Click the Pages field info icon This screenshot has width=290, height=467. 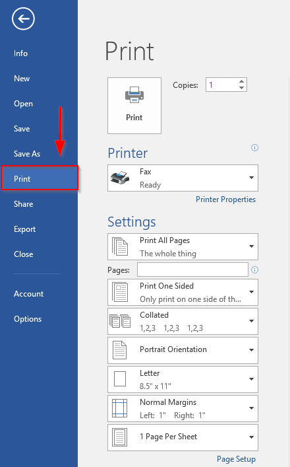(254, 269)
